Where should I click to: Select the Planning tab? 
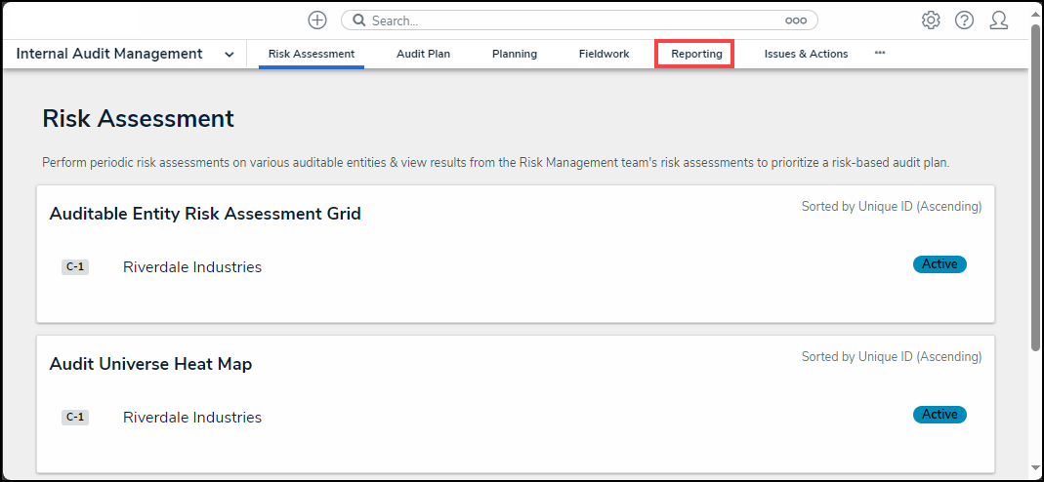pos(515,54)
